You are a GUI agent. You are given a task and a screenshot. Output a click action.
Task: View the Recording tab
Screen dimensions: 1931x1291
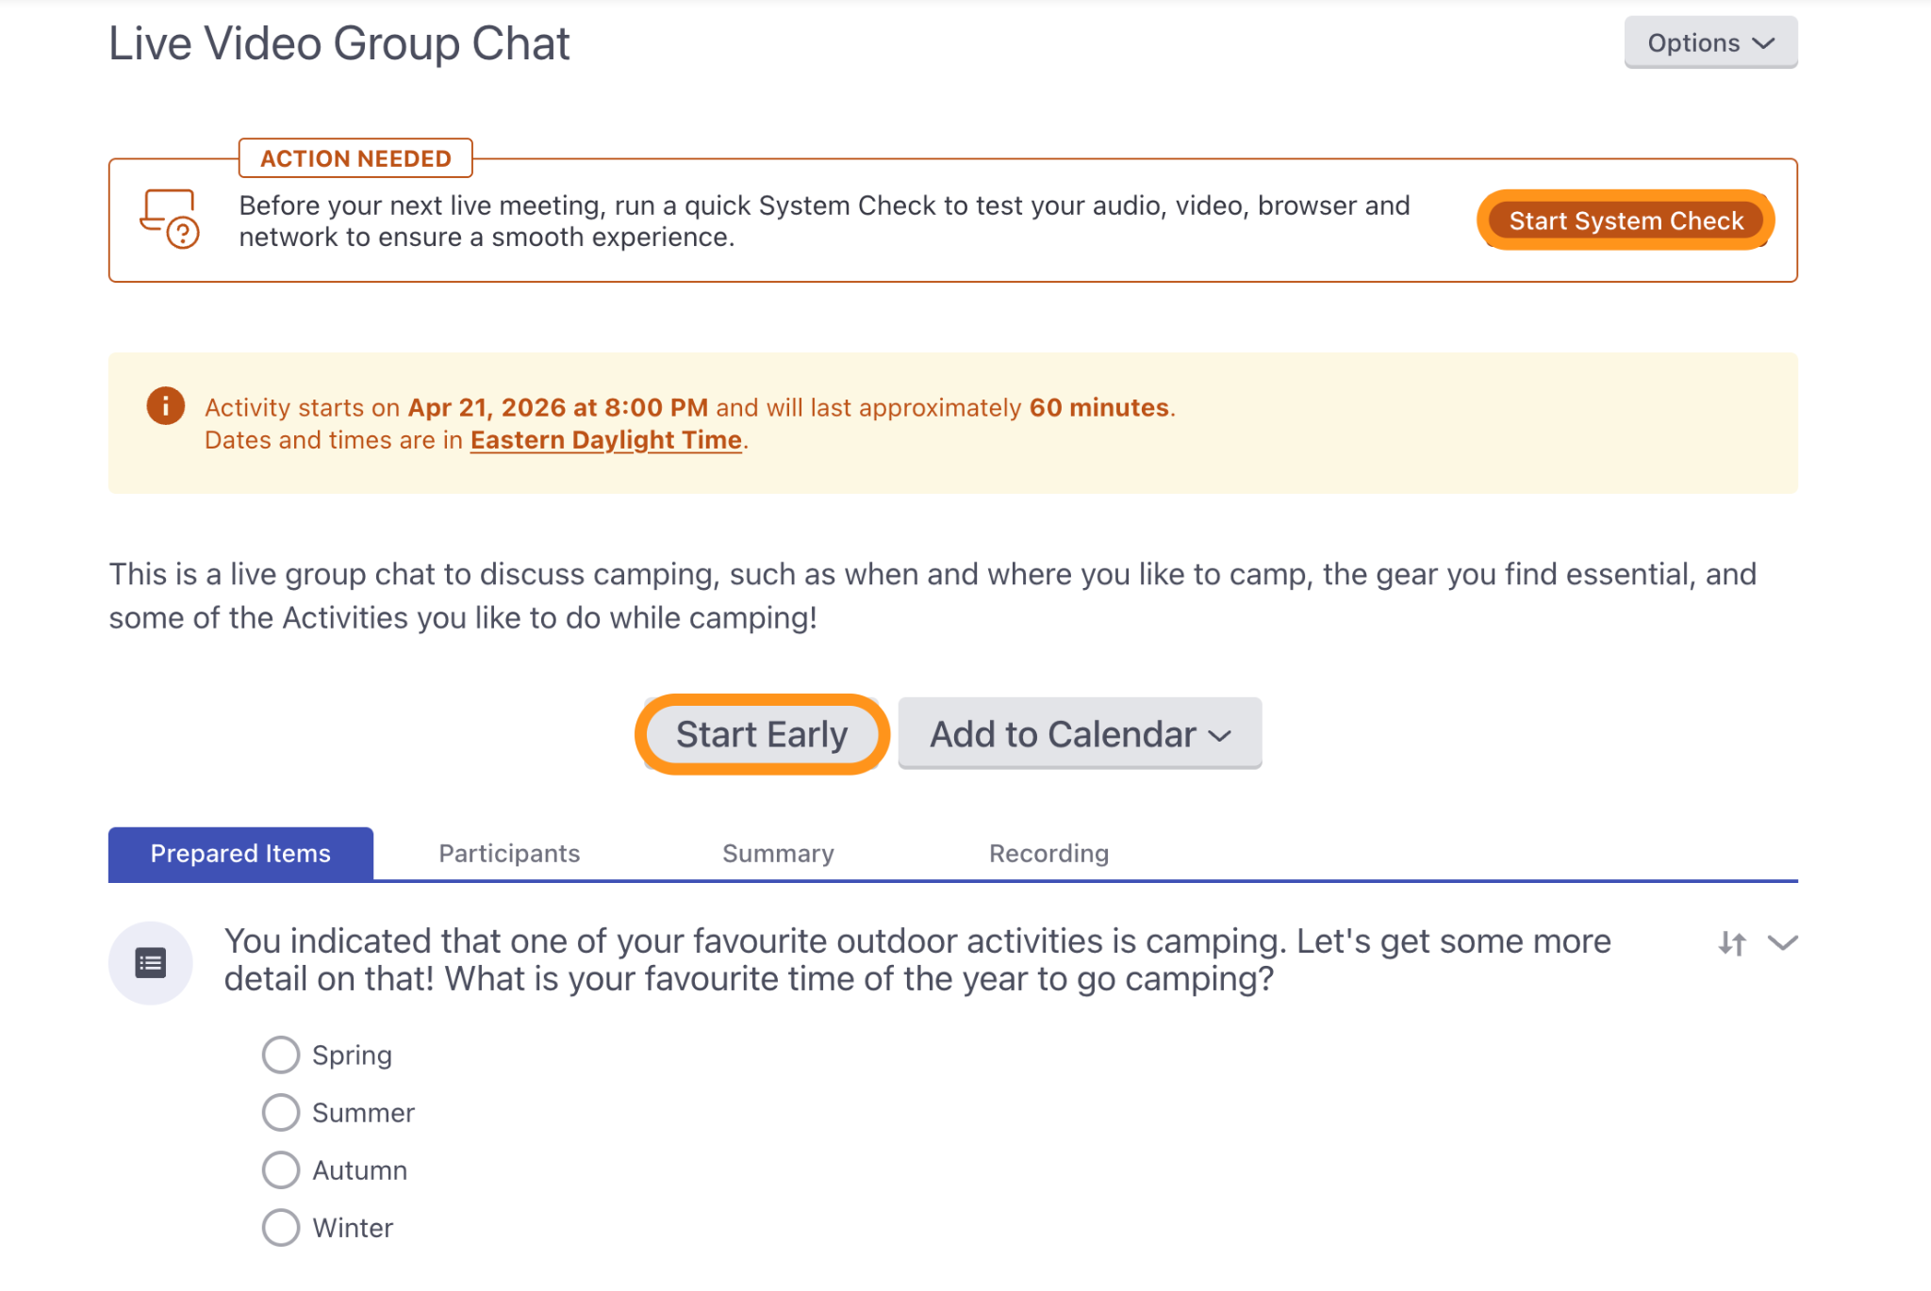point(1048,854)
